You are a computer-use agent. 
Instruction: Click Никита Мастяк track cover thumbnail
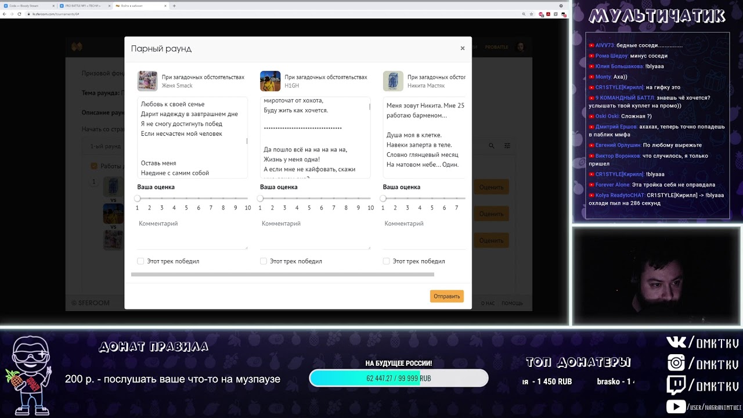coord(393,81)
